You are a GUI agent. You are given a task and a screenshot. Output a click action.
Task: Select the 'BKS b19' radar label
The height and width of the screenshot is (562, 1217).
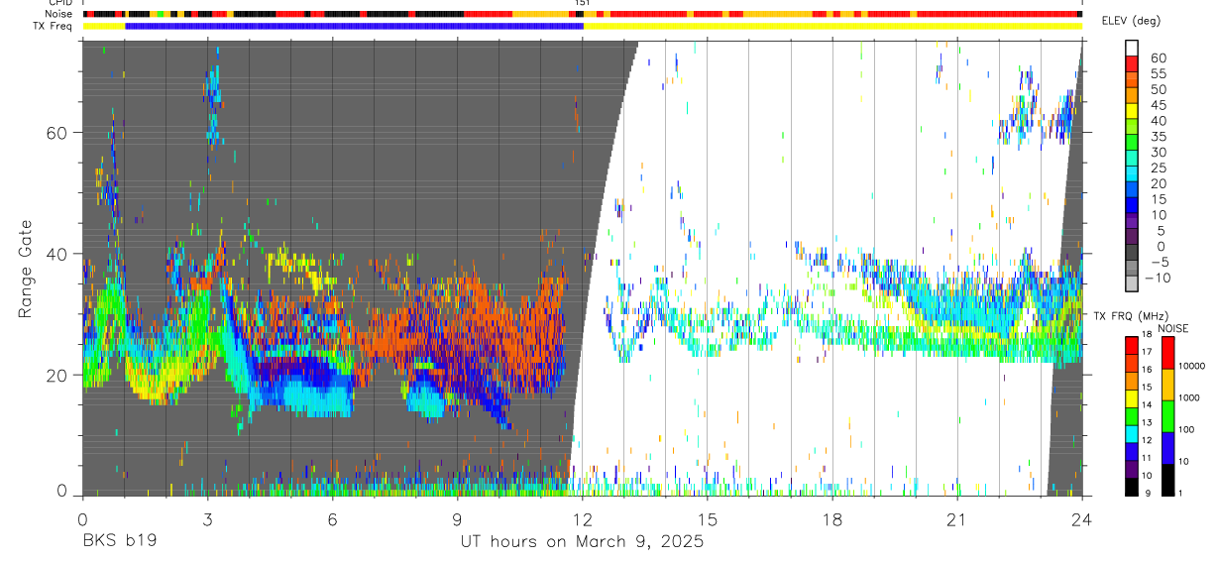[119, 542]
